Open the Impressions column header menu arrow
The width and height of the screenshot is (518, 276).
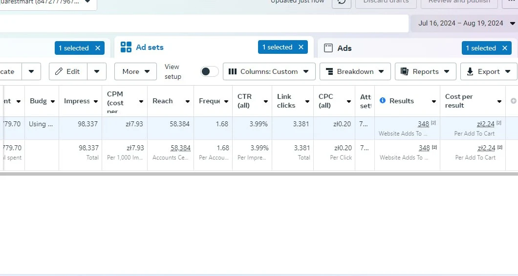click(x=96, y=101)
